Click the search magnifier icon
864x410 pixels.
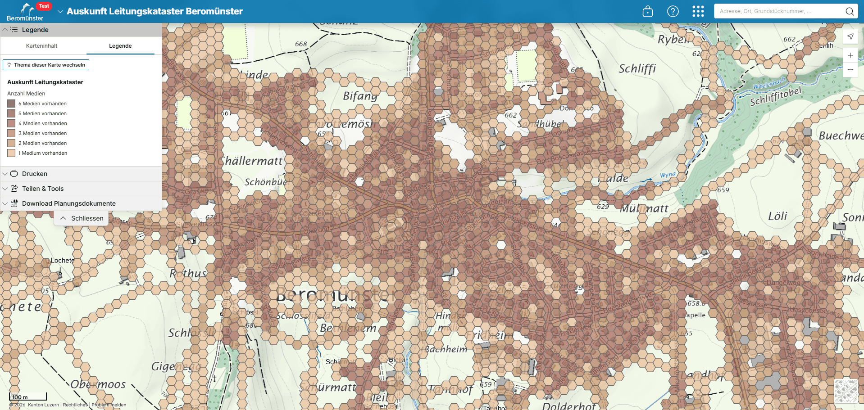tap(849, 11)
